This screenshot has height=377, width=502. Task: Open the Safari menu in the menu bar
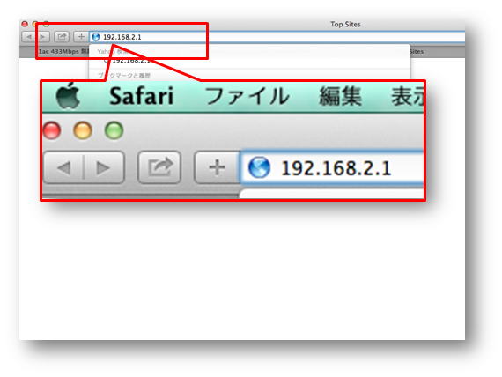141,96
